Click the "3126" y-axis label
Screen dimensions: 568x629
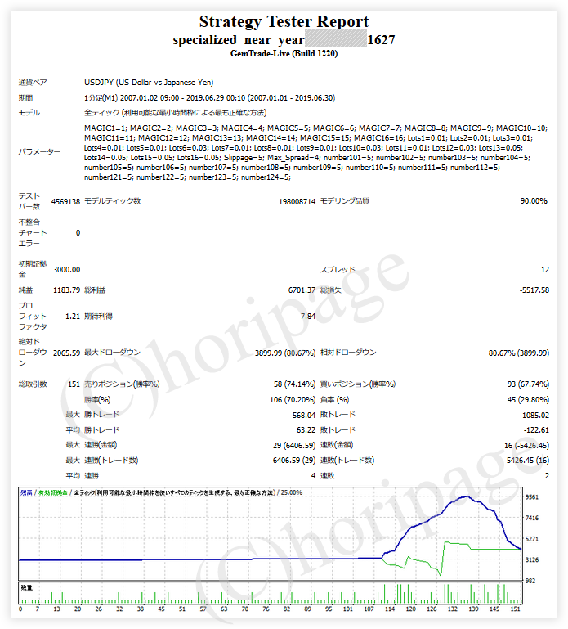coord(532,560)
